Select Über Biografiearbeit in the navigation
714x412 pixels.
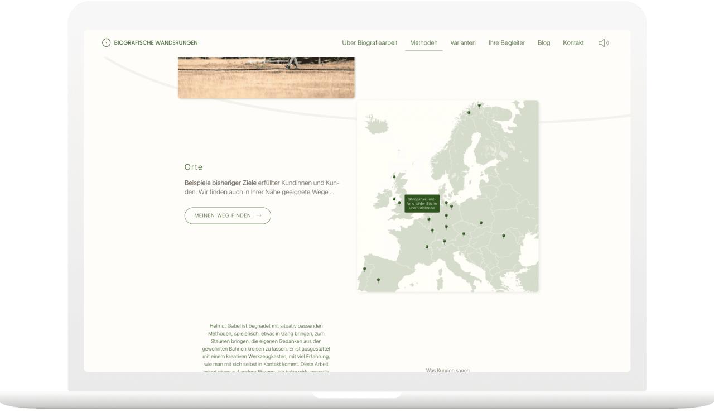pyautogui.click(x=369, y=42)
